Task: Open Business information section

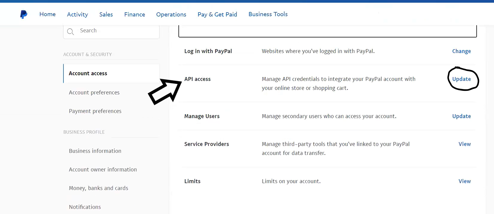Action: coord(95,151)
